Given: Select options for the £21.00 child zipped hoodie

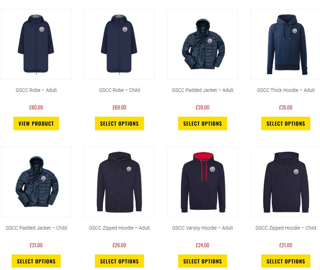Looking at the screenshot, I should [286, 261].
